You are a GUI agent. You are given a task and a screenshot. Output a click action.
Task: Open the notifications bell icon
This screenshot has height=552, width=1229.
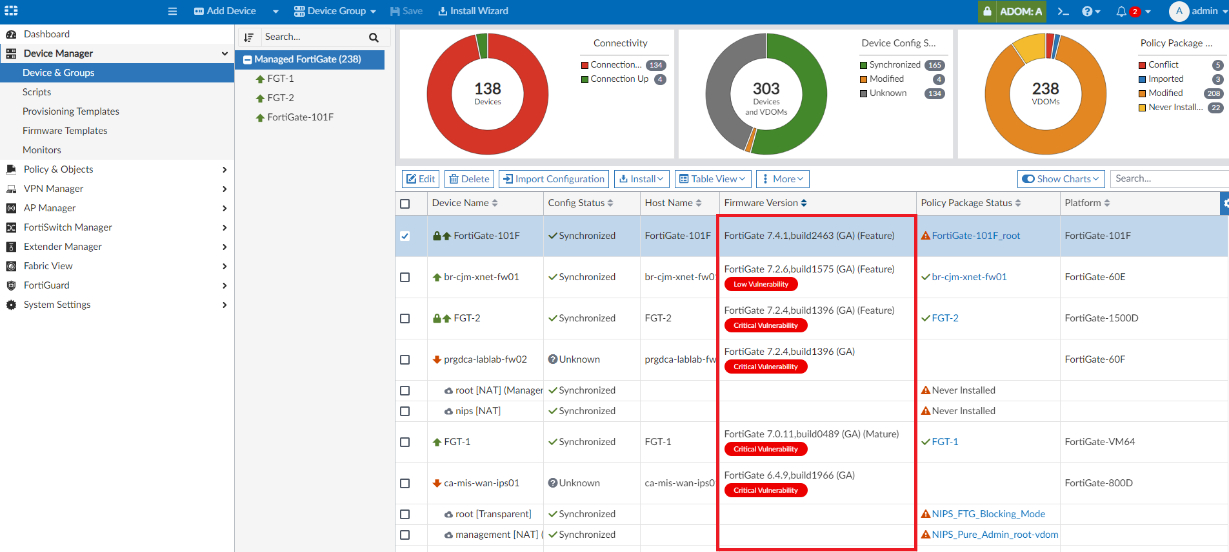(1121, 11)
